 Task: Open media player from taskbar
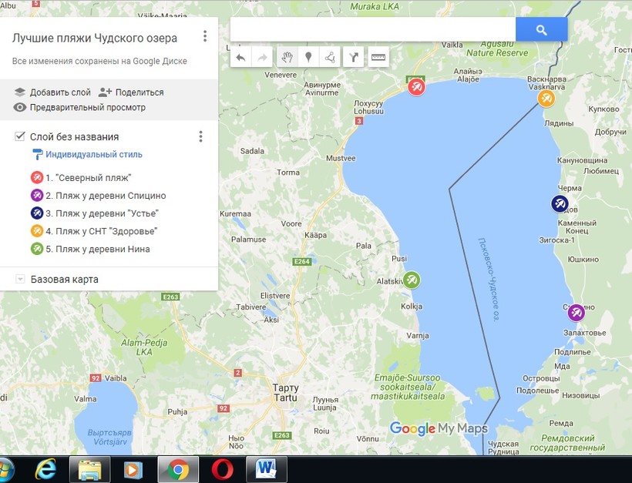coord(133,470)
